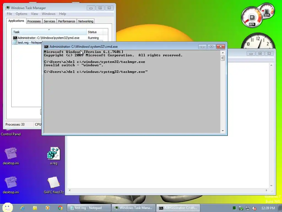Click Notepad's horizontal scrollbar left arrow

coord(70,190)
